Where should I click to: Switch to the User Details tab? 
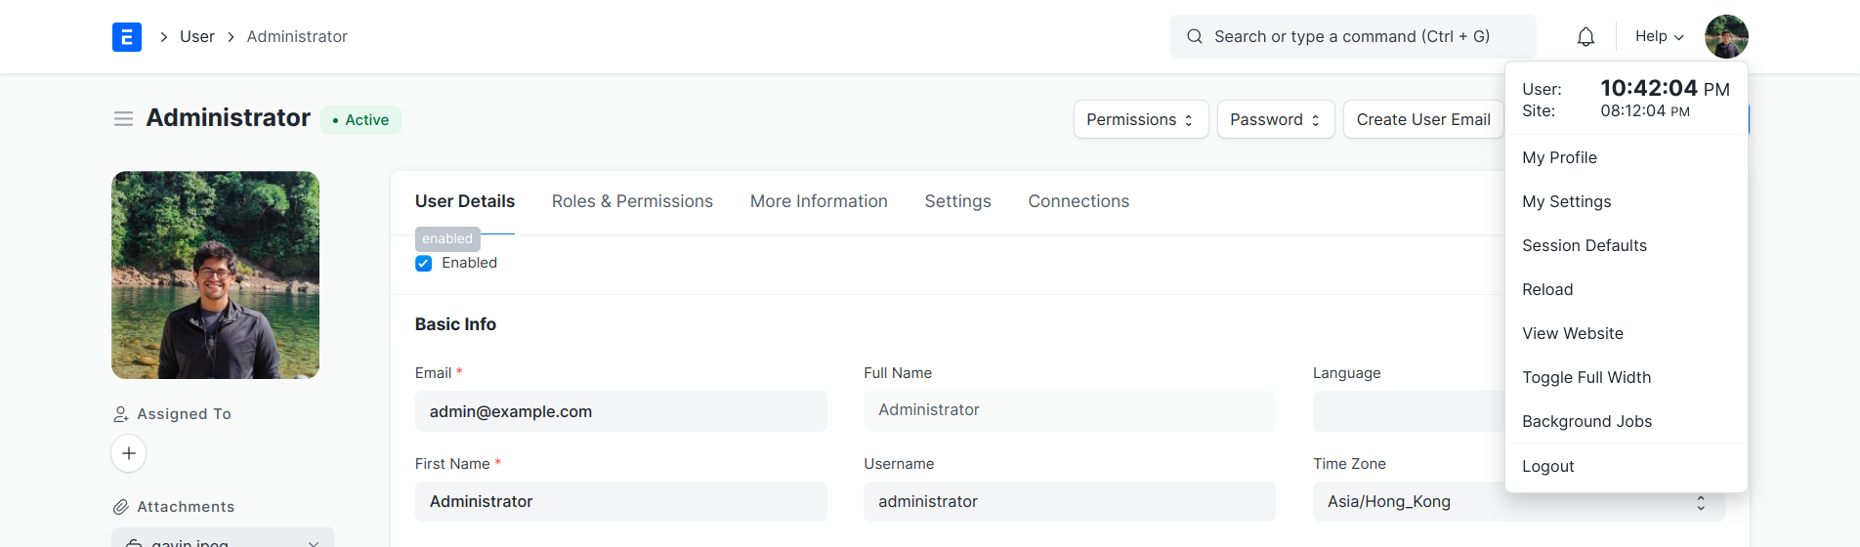(x=465, y=201)
